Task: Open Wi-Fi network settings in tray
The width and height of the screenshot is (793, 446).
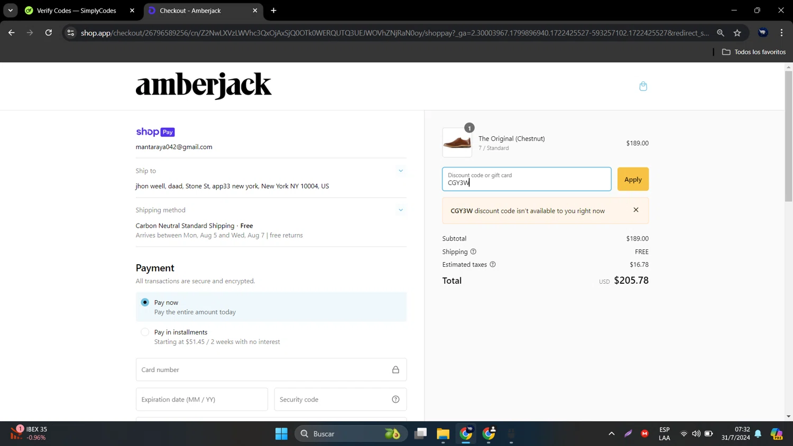Action: pos(684,434)
